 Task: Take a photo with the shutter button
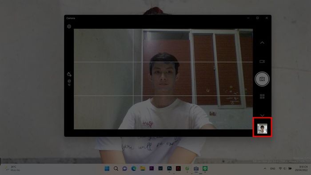point(262,79)
